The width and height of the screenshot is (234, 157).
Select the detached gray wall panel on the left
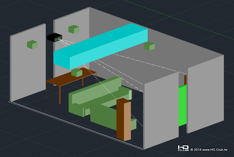click(x=28, y=63)
